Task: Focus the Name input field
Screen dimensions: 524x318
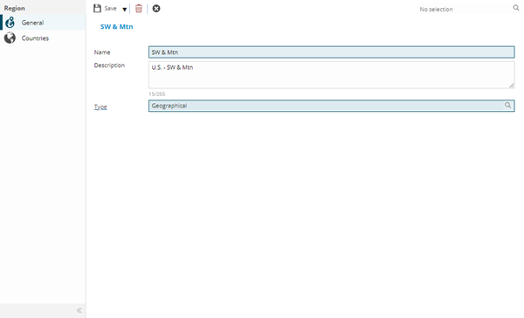Action: (332, 52)
